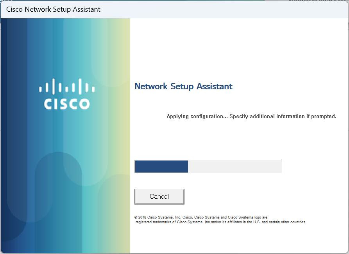The width and height of the screenshot is (349, 254).
Task: Select the tallest left bar of Cisco logo
Action: (x=53, y=86)
